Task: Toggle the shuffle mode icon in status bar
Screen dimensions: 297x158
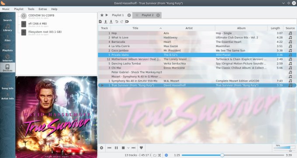Action: (x=159, y=155)
